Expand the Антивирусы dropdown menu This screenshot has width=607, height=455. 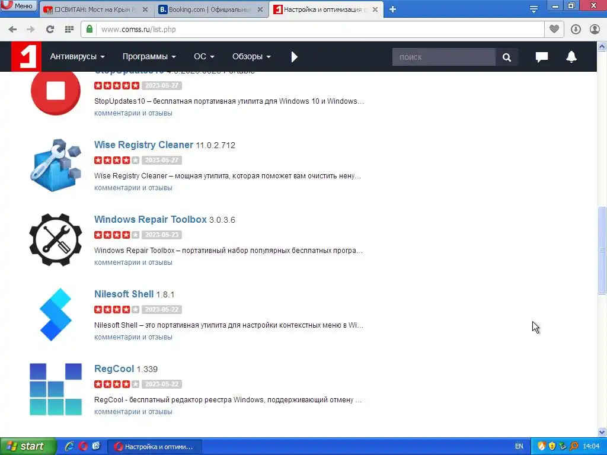pos(78,56)
